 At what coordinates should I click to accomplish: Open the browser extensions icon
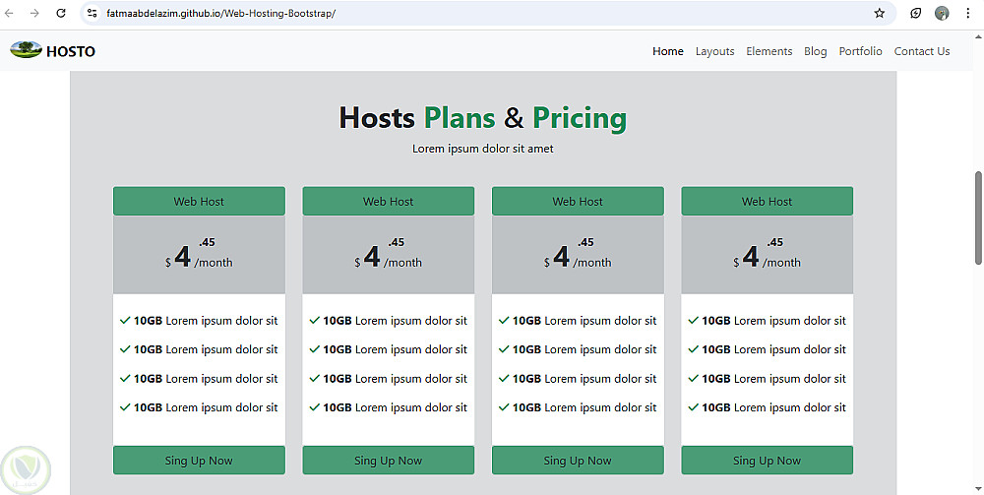915,14
